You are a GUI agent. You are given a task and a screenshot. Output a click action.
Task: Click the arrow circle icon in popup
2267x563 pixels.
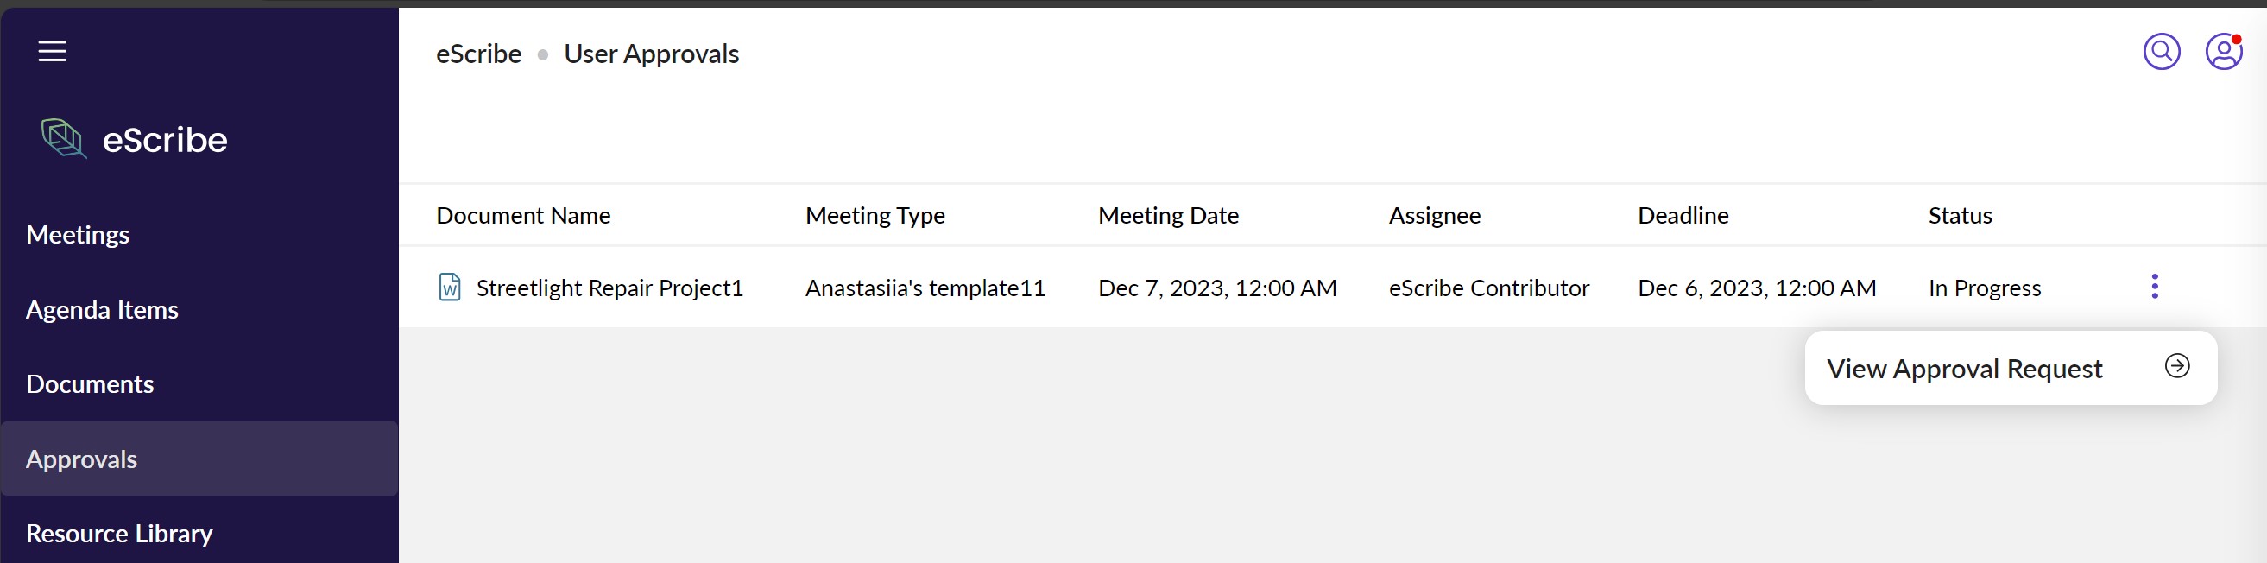click(2176, 366)
